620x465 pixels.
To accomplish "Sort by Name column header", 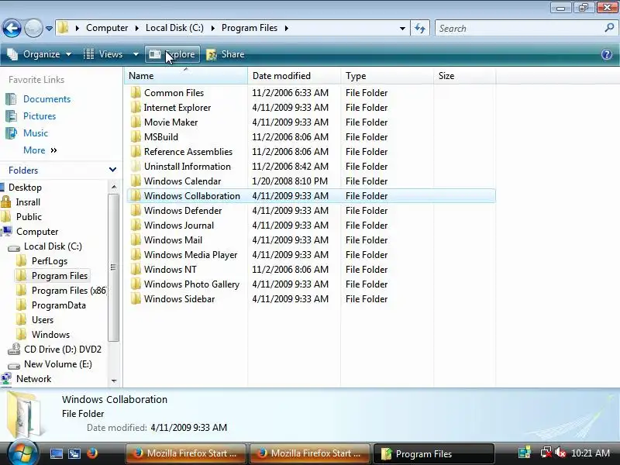I will pyautogui.click(x=186, y=75).
